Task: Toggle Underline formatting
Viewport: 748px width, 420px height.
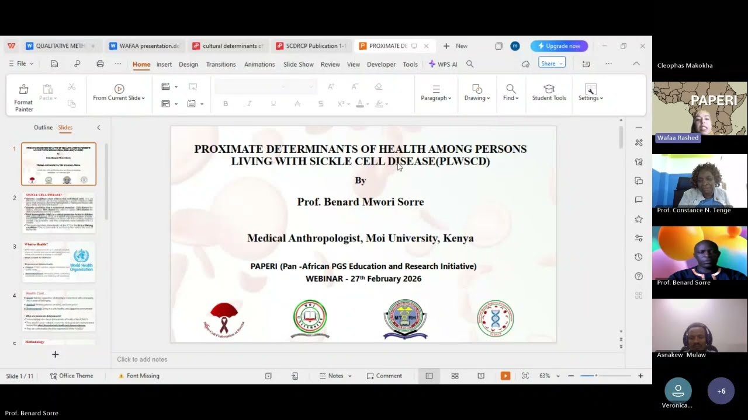Action: click(x=273, y=104)
